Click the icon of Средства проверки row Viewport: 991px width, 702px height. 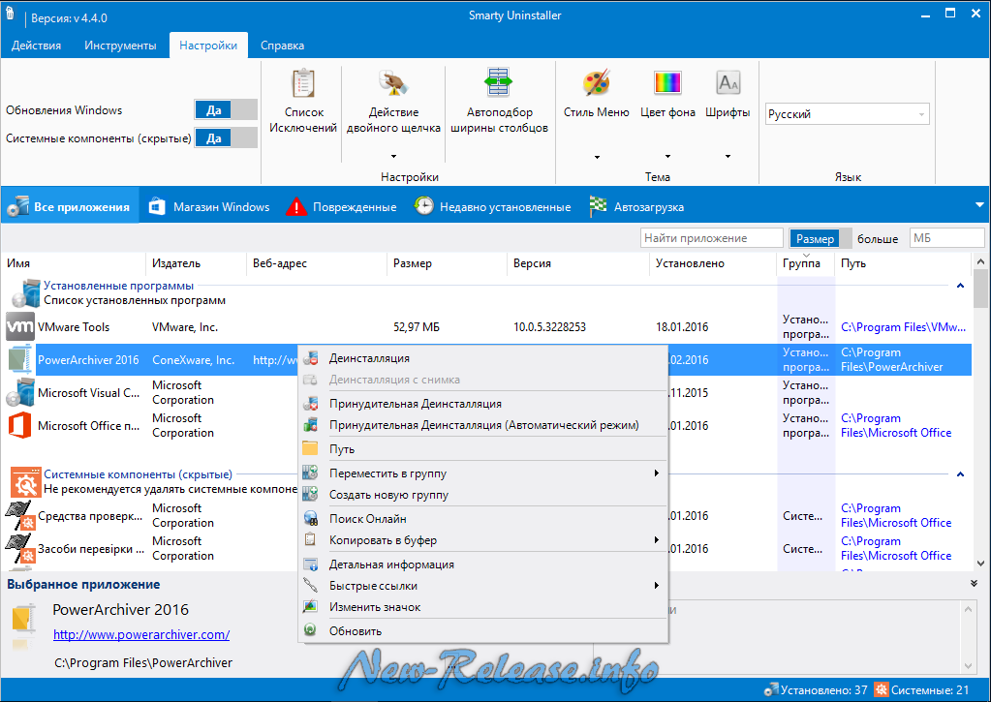click(x=19, y=515)
